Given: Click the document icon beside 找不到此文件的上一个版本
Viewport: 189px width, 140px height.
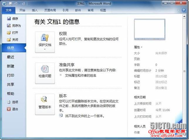Looking at the screenshot, I should tap(61, 116).
